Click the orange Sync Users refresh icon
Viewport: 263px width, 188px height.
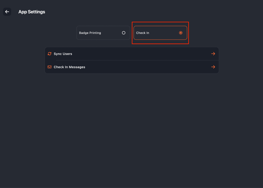coord(49,54)
